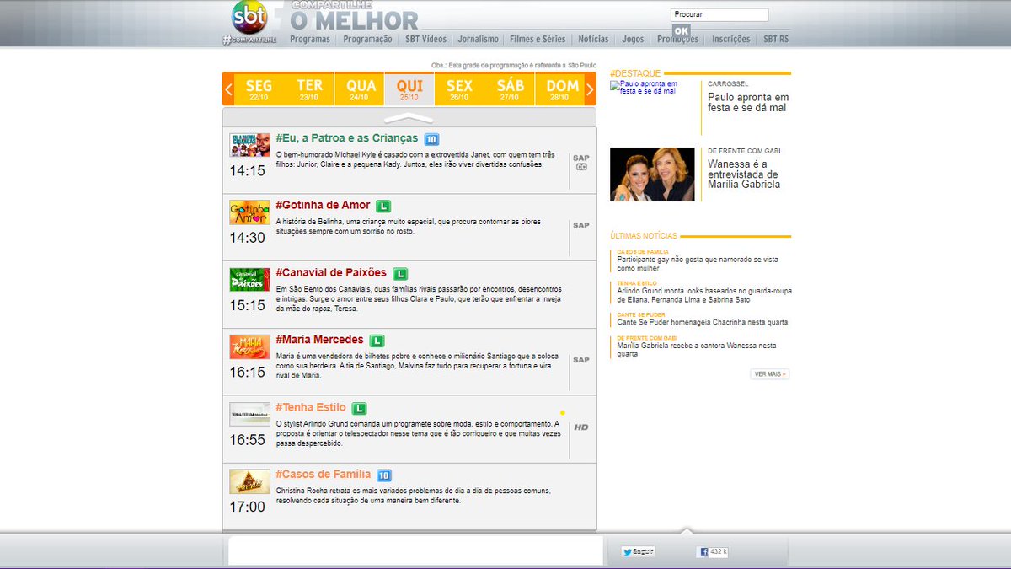The width and height of the screenshot is (1011, 569).
Task: Open the Promoções menu
Action: tap(678, 39)
